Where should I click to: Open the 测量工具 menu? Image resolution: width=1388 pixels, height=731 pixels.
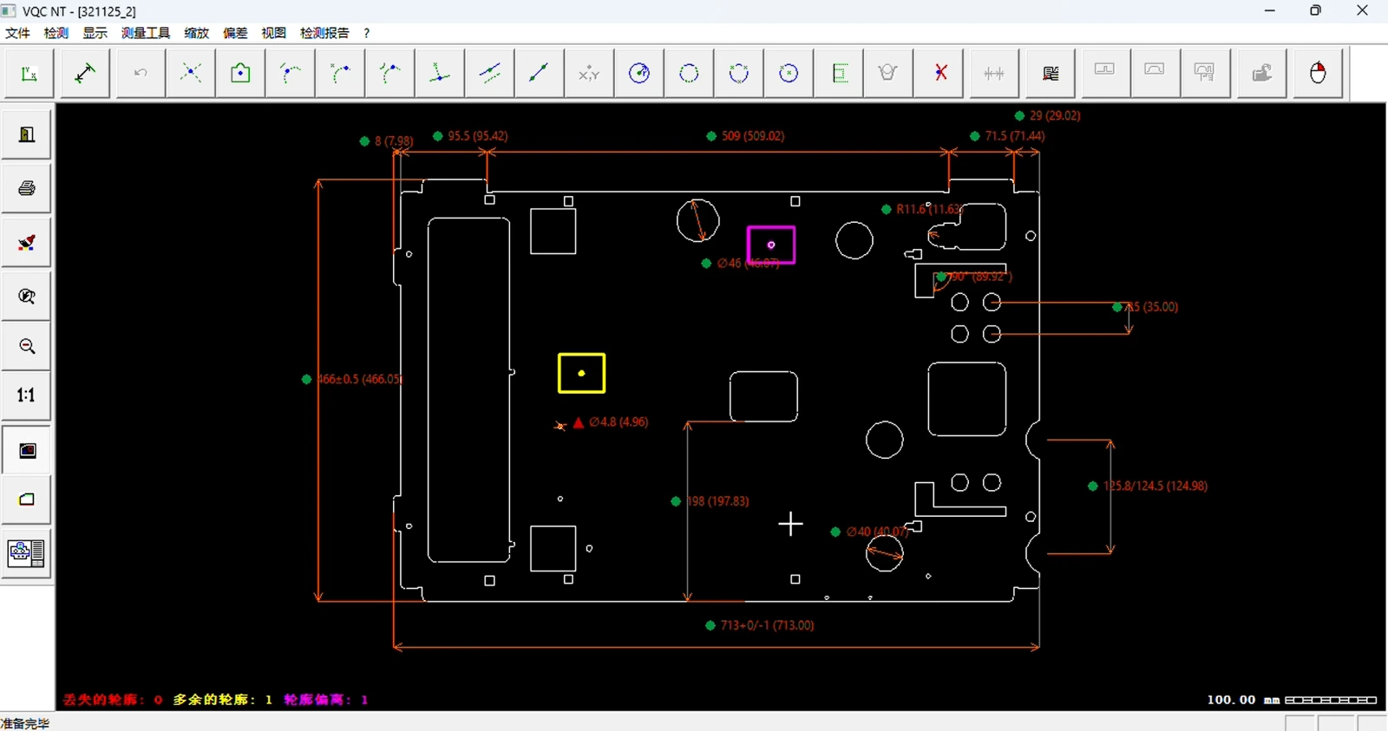[146, 33]
